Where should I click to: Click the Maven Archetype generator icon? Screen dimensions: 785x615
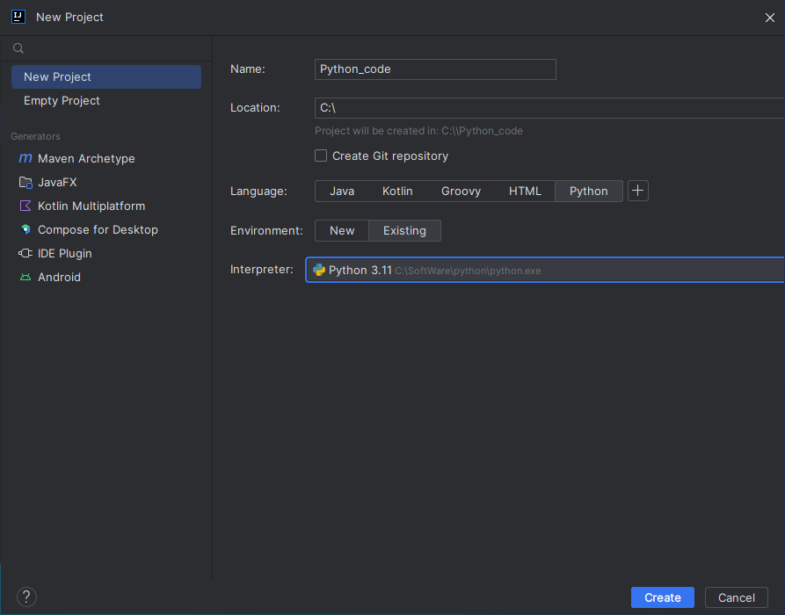[x=25, y=158]
